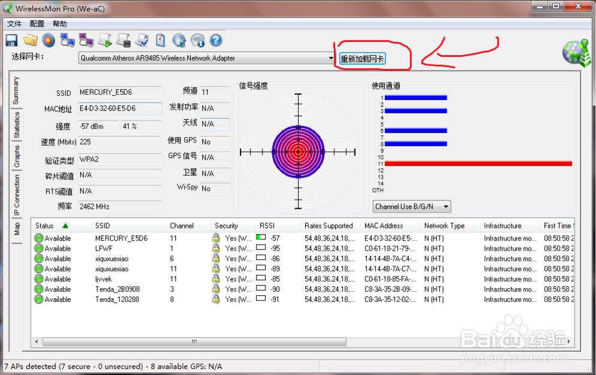Select the xiquxuexiao row on channel 6
This screenshot has width=596, height=375.
pyautogui.click(x=303, y=259)
